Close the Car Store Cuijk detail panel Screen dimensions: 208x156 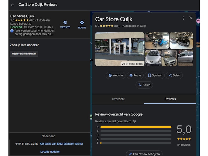(191, 18)
